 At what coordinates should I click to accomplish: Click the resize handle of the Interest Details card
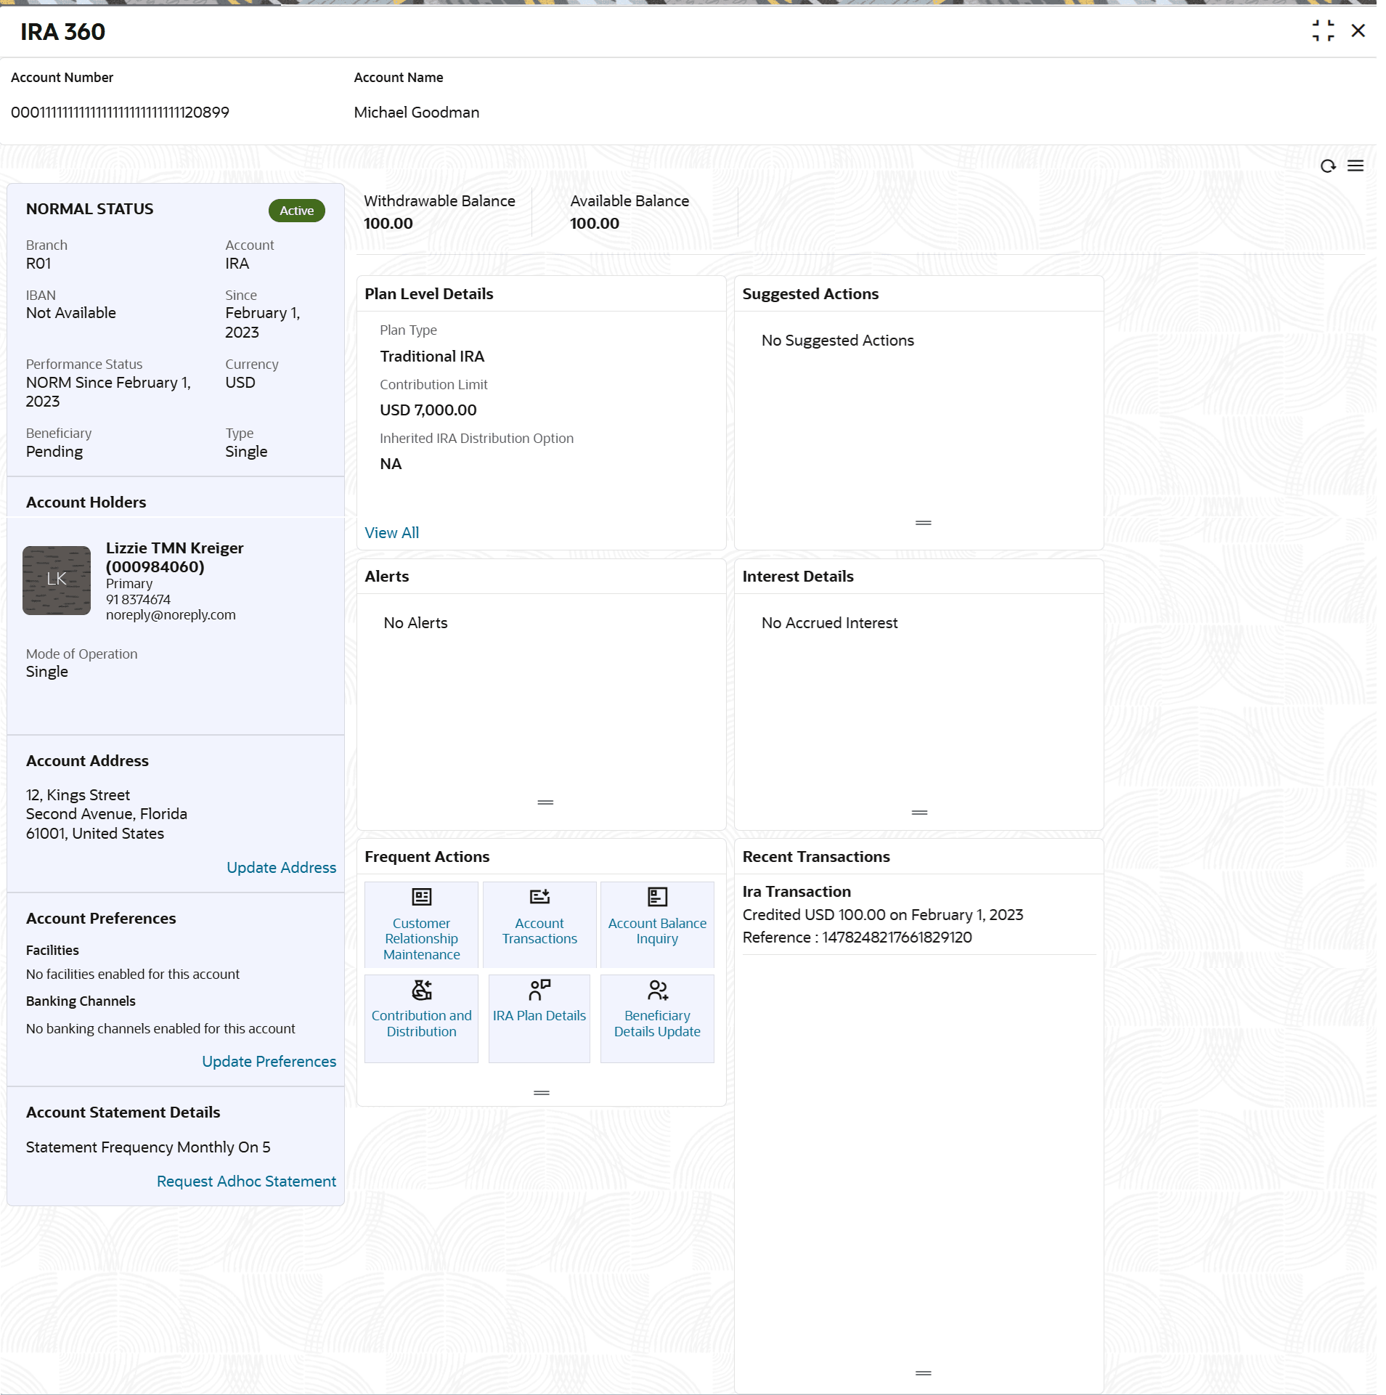coord(920,813)
